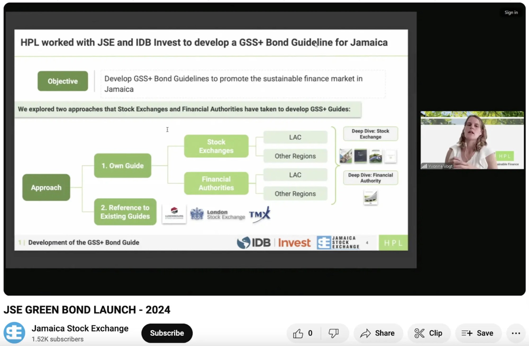Open the three-dot more actions menu

click(516, 333)
